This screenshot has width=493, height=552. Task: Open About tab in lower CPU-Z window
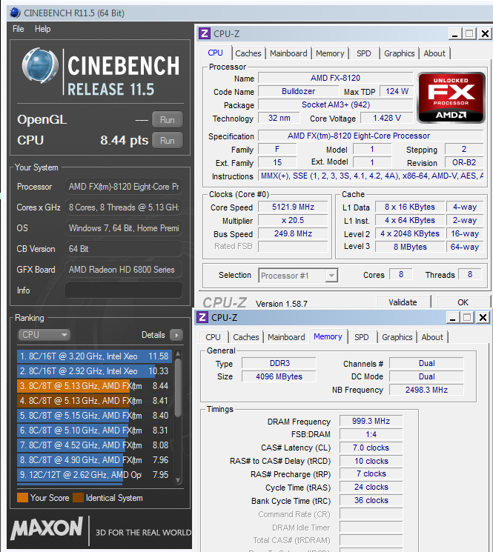pos(432,337)
